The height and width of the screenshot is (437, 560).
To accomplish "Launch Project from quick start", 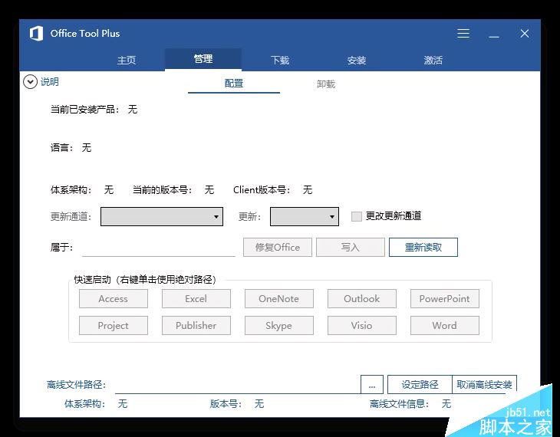I will (114, 325).
